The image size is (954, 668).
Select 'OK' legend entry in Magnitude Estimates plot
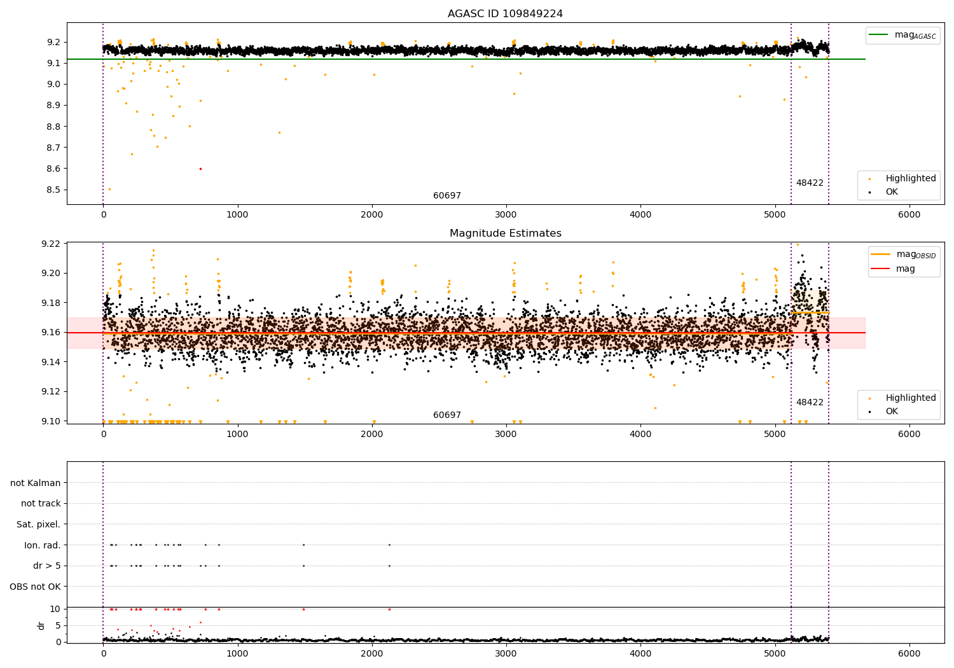click(892, 411)
